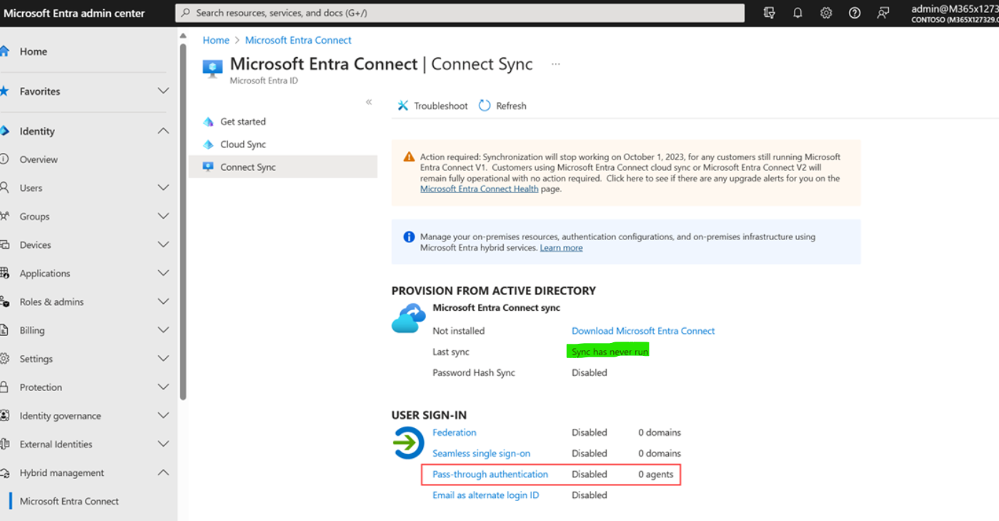This screenshot has height=521, width=999.
Task: Open notifications bell icon
Action: 797,13
